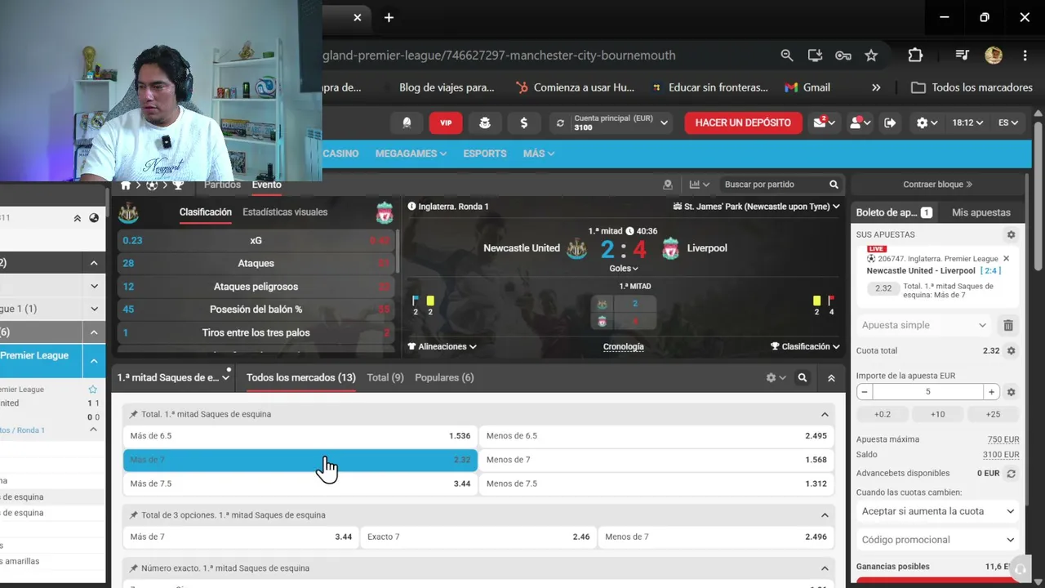Screen dimensions: 1045x588
Task: Select the Menos de 6.5 odds 2.495
Action: tap(656, 436)
